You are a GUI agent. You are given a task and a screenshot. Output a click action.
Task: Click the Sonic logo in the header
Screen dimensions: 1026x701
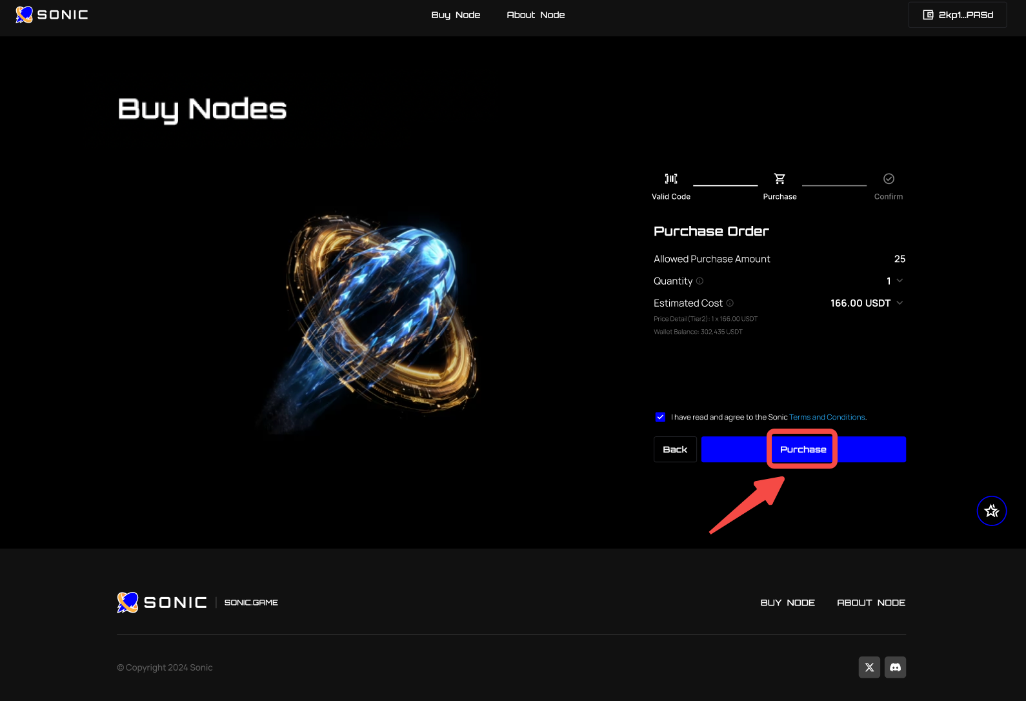pyautogui.click(x=52, y=15)
